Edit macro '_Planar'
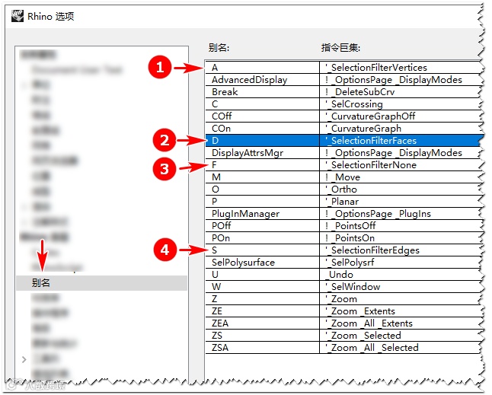 tap(400, 202)
